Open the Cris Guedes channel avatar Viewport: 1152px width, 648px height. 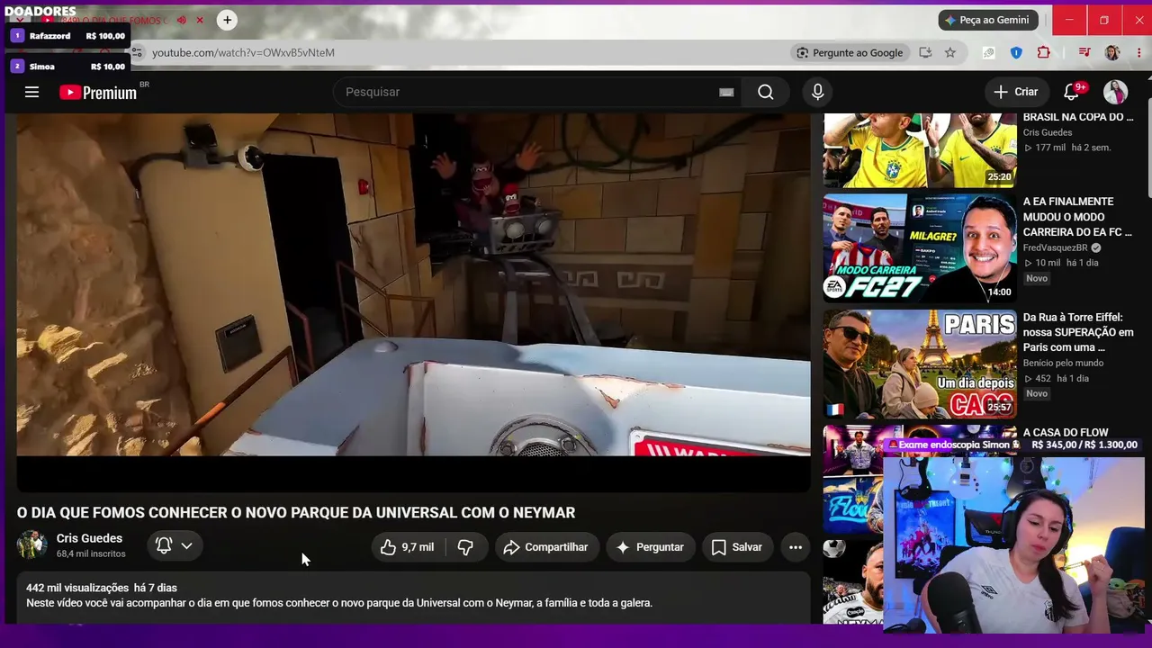31,545
